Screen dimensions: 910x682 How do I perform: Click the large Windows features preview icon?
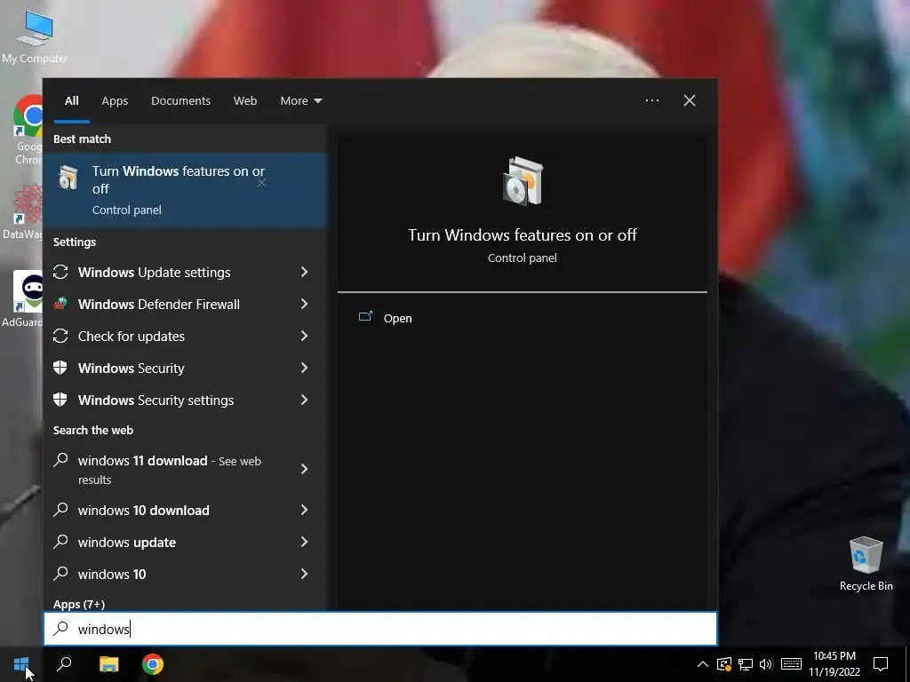pyautogui.click(x=523, y=181)
